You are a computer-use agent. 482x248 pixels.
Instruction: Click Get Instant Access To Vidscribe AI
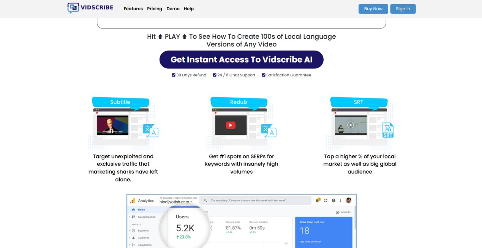pos(242,60)
